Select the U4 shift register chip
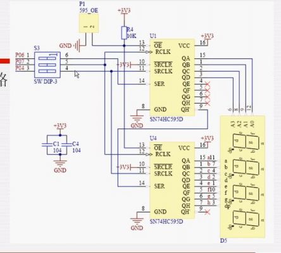The height and width of the screenshot is (253, 281). tap(172, 180)
